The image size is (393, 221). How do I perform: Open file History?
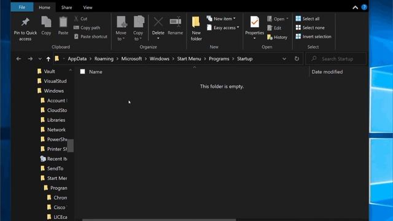pyautogui.click(x=277, y=37)
